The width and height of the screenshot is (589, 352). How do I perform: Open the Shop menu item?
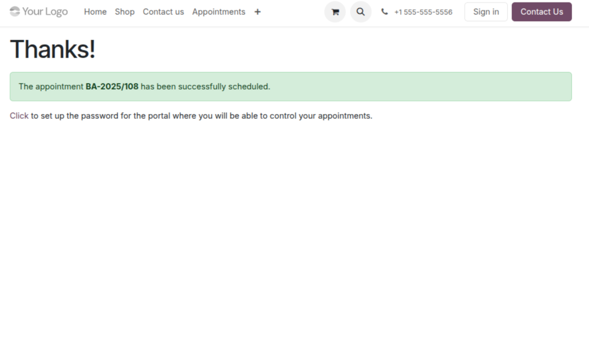tap(125, 12)
